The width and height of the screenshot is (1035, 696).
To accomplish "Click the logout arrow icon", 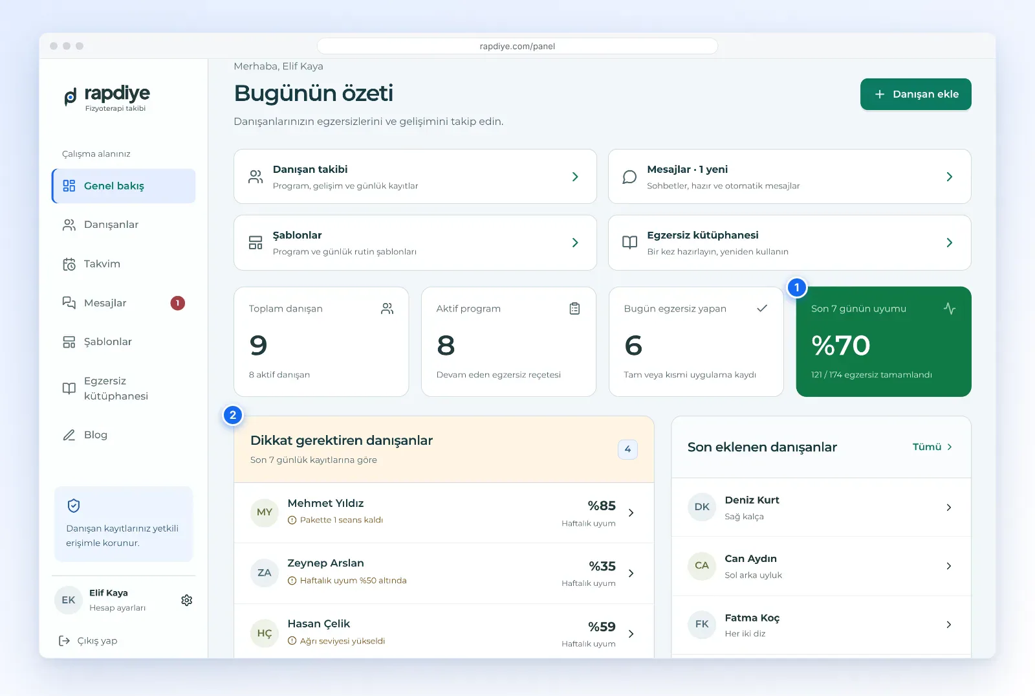I will [64, 641].
